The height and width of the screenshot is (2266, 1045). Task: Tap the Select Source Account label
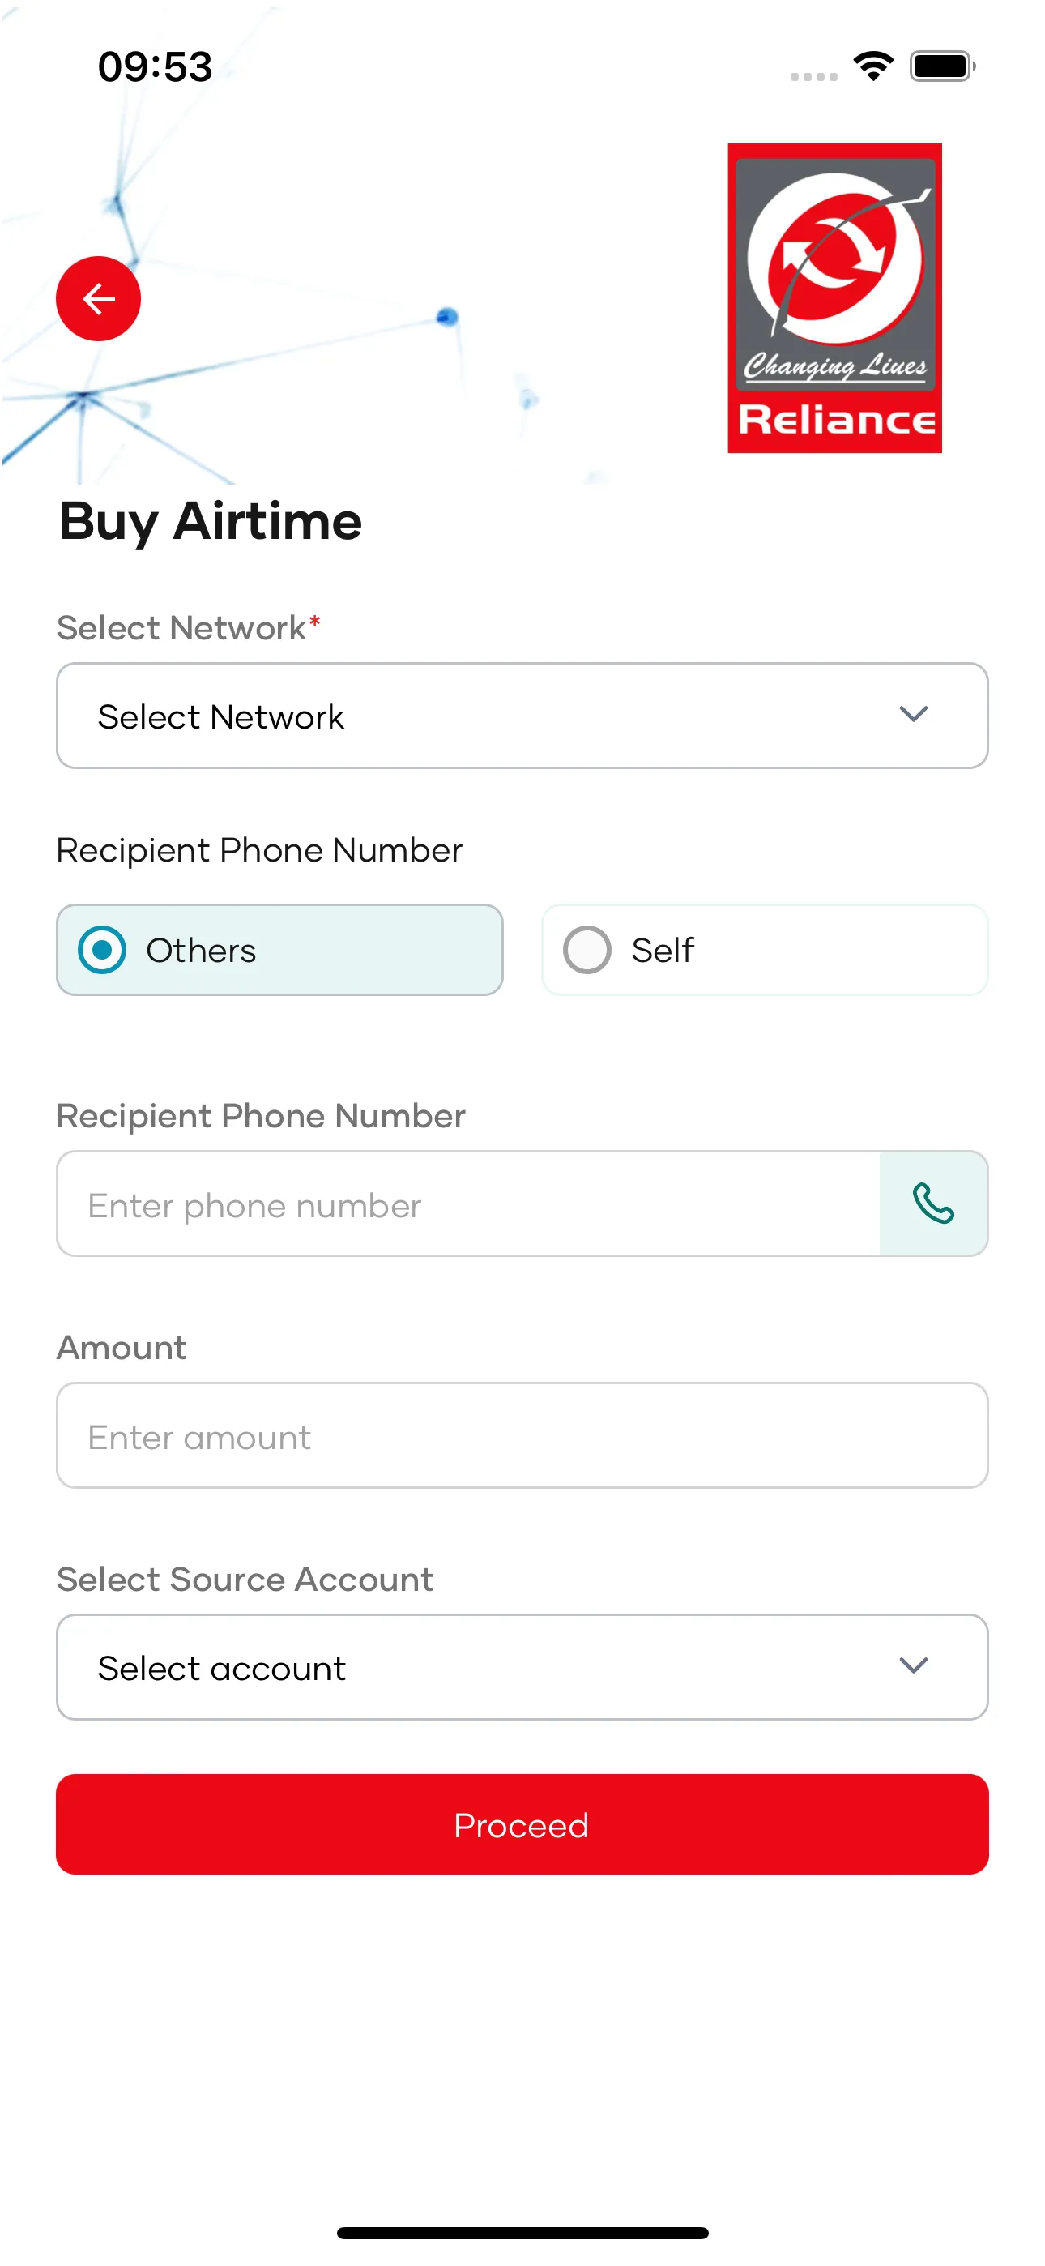[x=245, y=1579]
